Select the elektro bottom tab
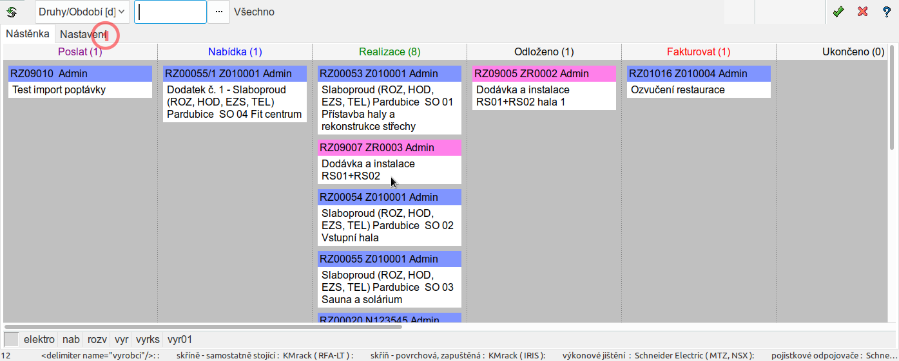Image resolution: width=899 pixels, height=361 pixels. pos(39,339)
